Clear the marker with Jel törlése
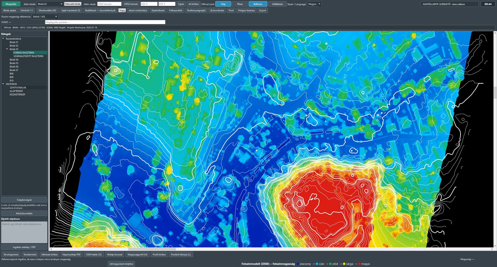 coord(194,4)
